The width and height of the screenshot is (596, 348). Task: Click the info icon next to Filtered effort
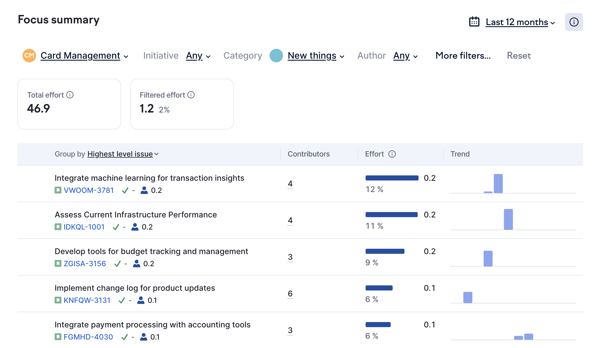tap(191, 95)
